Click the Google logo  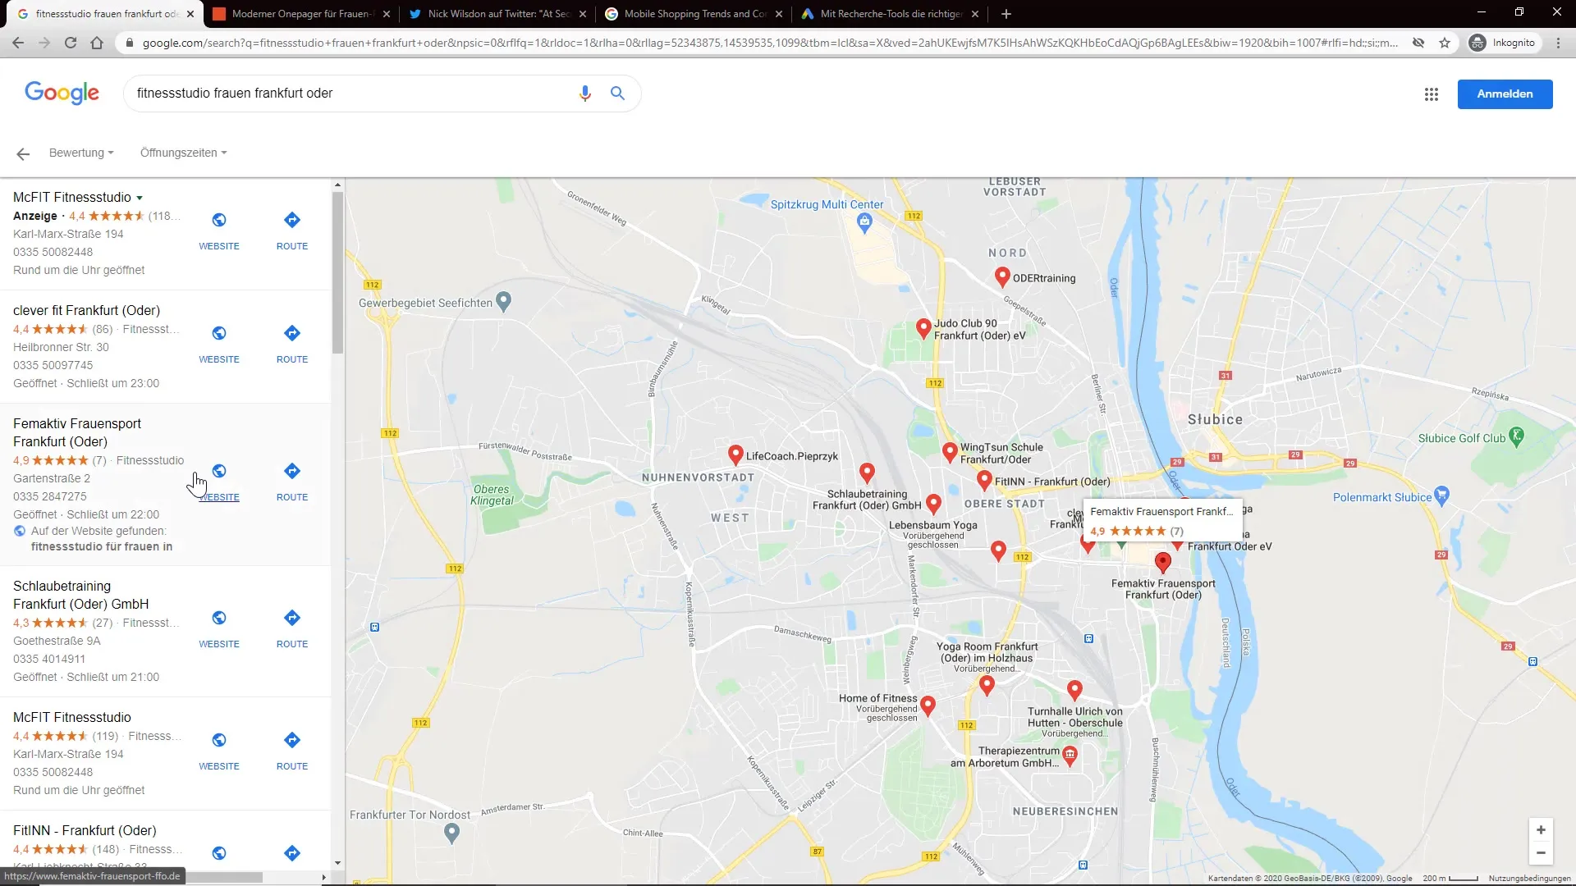click(x=62, y=94)
